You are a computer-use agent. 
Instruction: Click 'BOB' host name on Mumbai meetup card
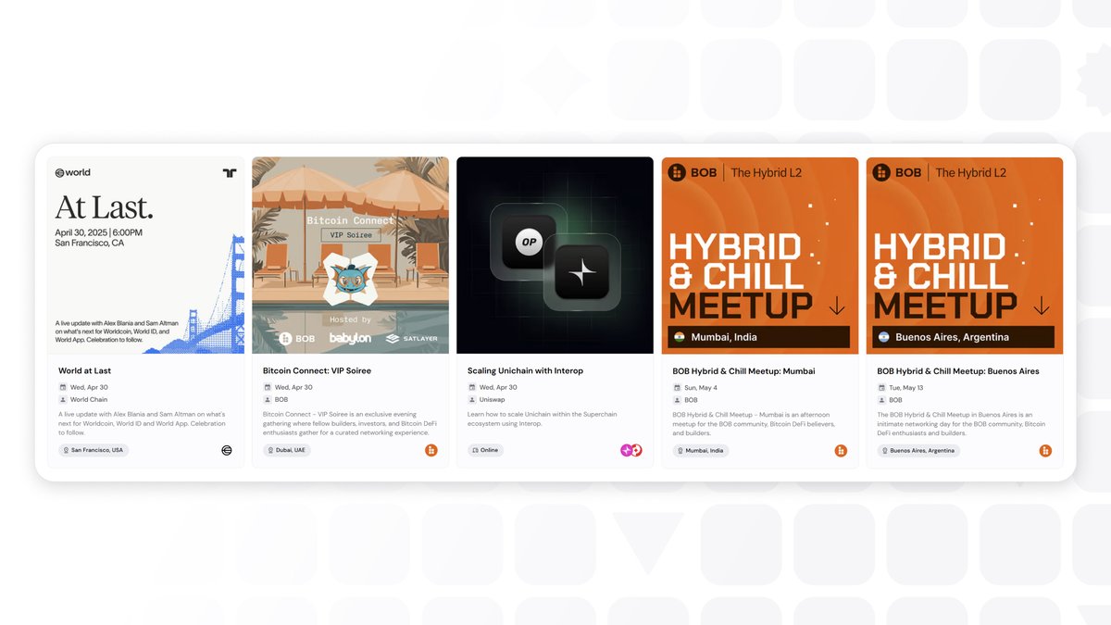click(x=692, y=400)
